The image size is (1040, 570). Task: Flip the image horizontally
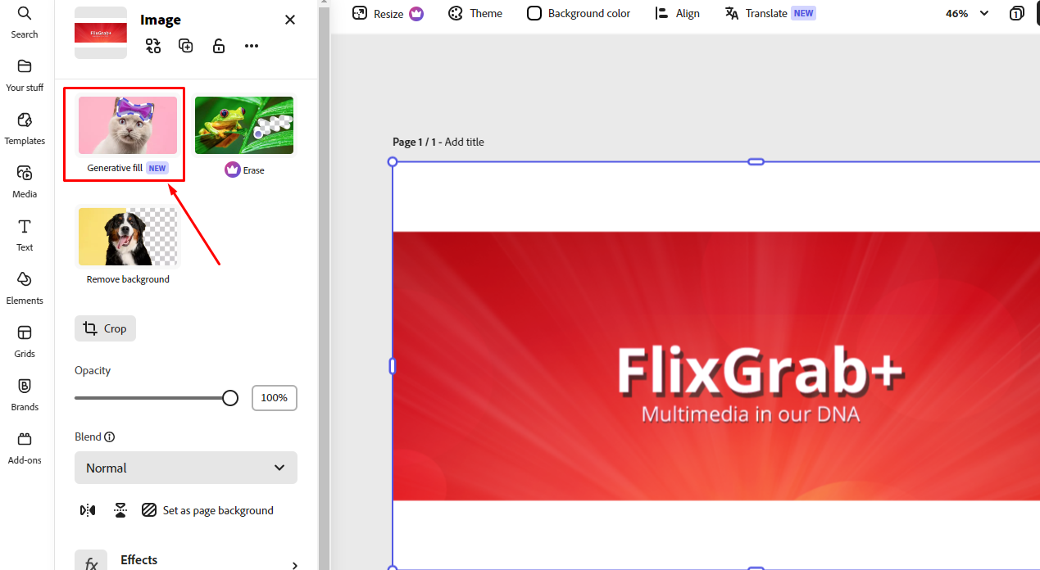(x=88, y=510)
